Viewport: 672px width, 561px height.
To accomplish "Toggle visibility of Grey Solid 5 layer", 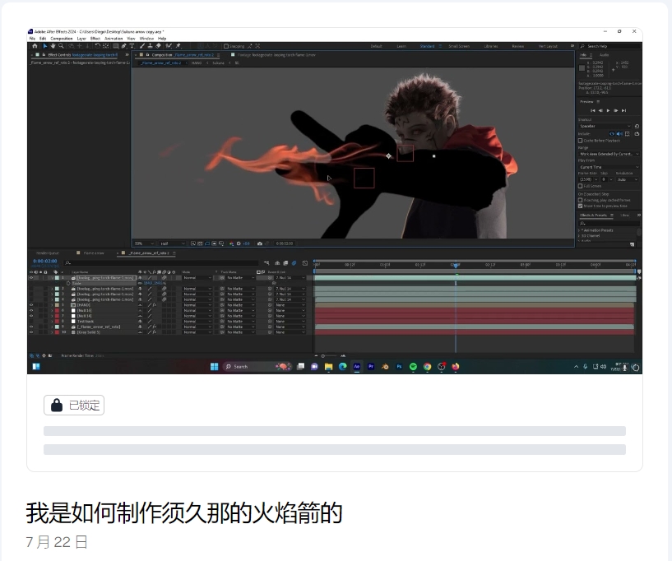I will (31, 332).
